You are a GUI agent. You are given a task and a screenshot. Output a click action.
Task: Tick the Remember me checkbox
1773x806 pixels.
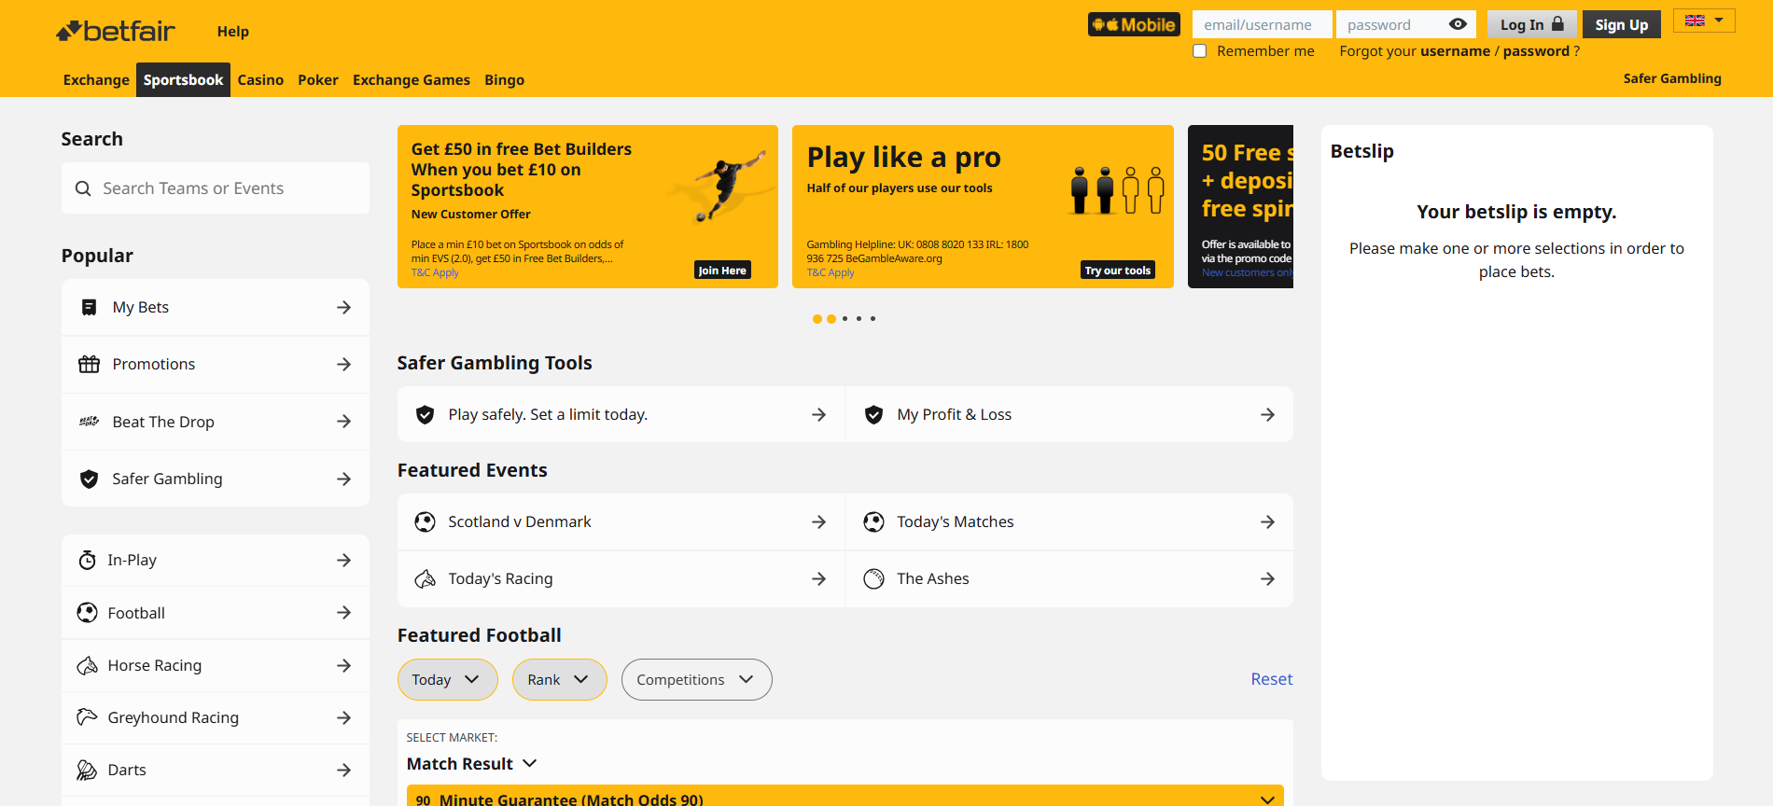coord(1200,51)
